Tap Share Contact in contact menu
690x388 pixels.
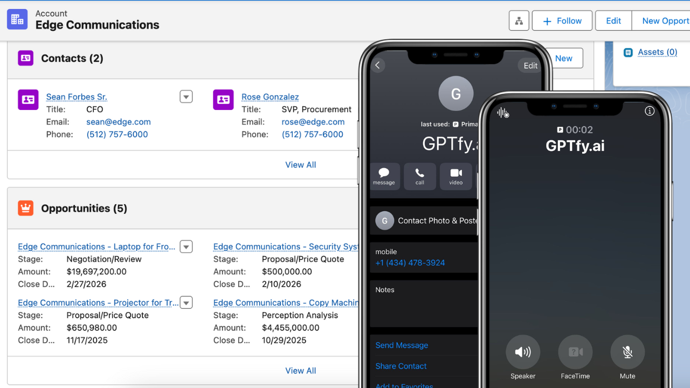[401, 366]
